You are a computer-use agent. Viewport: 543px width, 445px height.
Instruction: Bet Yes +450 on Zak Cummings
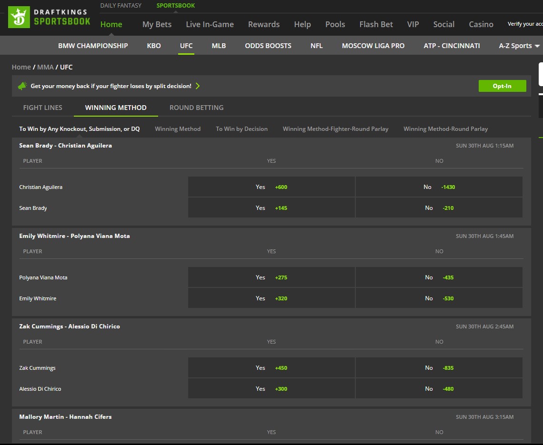click(x=271, y=368)
